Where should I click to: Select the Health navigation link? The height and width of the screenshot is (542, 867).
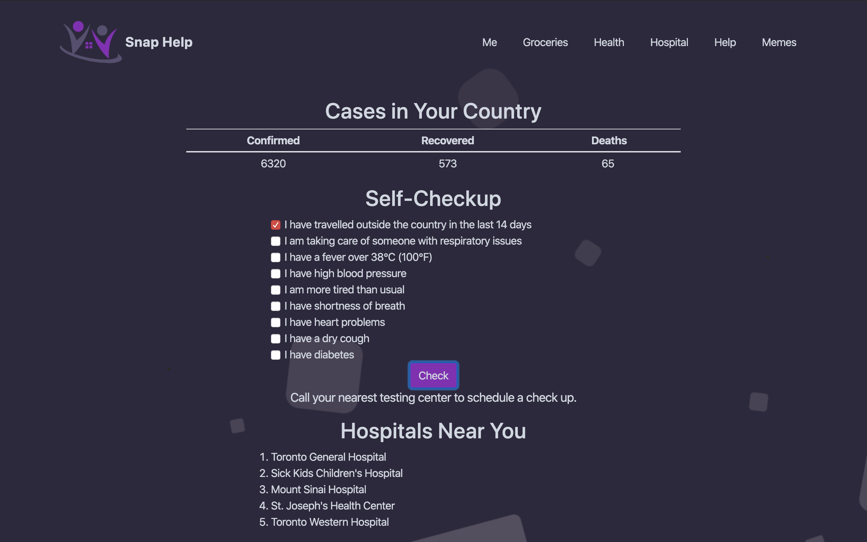[609, 42]
